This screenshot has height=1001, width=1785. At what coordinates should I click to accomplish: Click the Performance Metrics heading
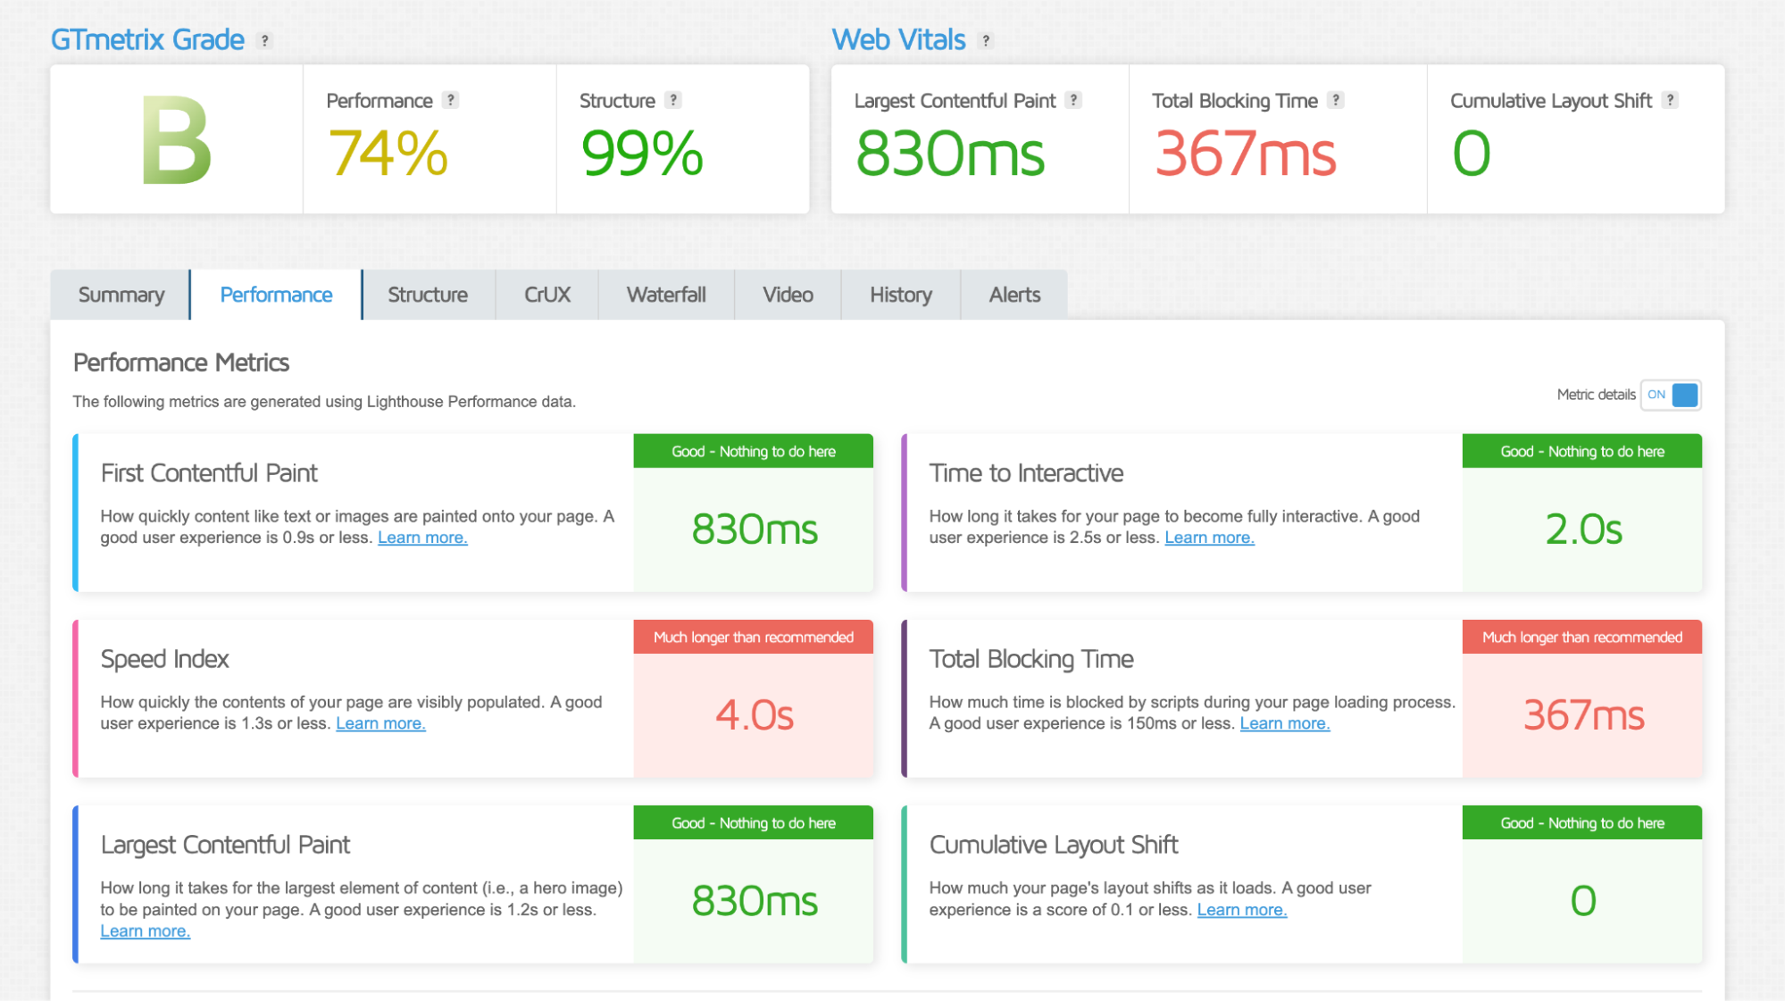[181, 363]
